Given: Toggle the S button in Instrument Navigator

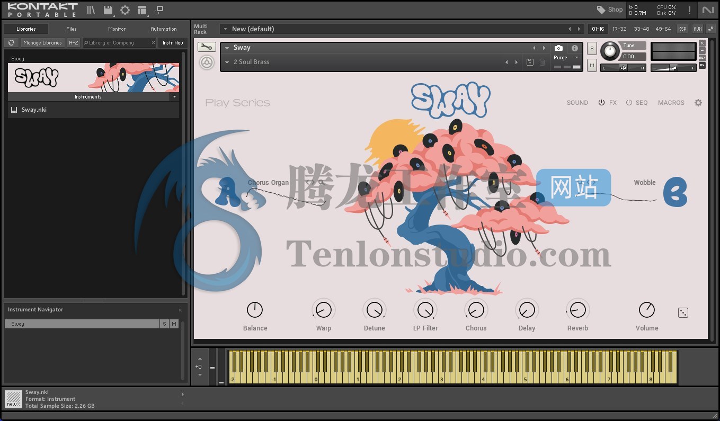Looking at the screenshot, I should (164, 324).
